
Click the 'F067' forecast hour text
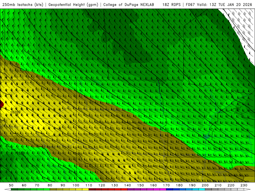click(x=190, y=5)
